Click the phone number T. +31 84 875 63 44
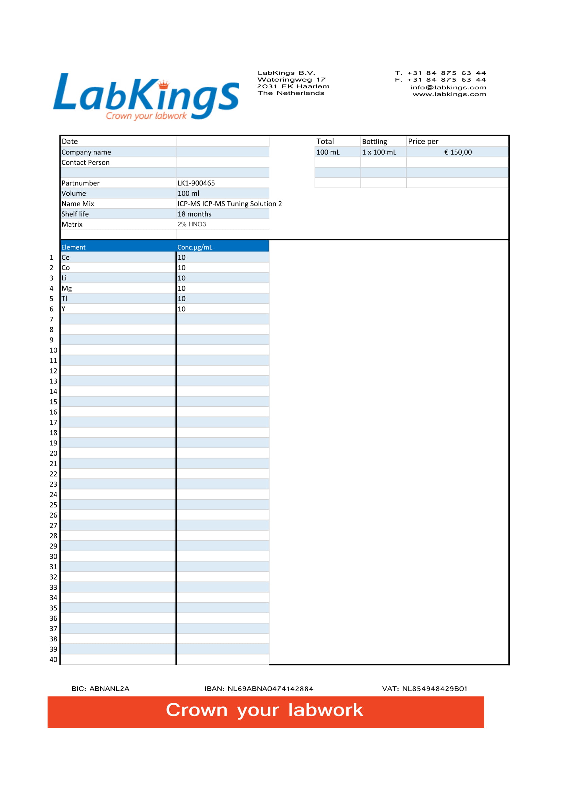 coord(441,73)
